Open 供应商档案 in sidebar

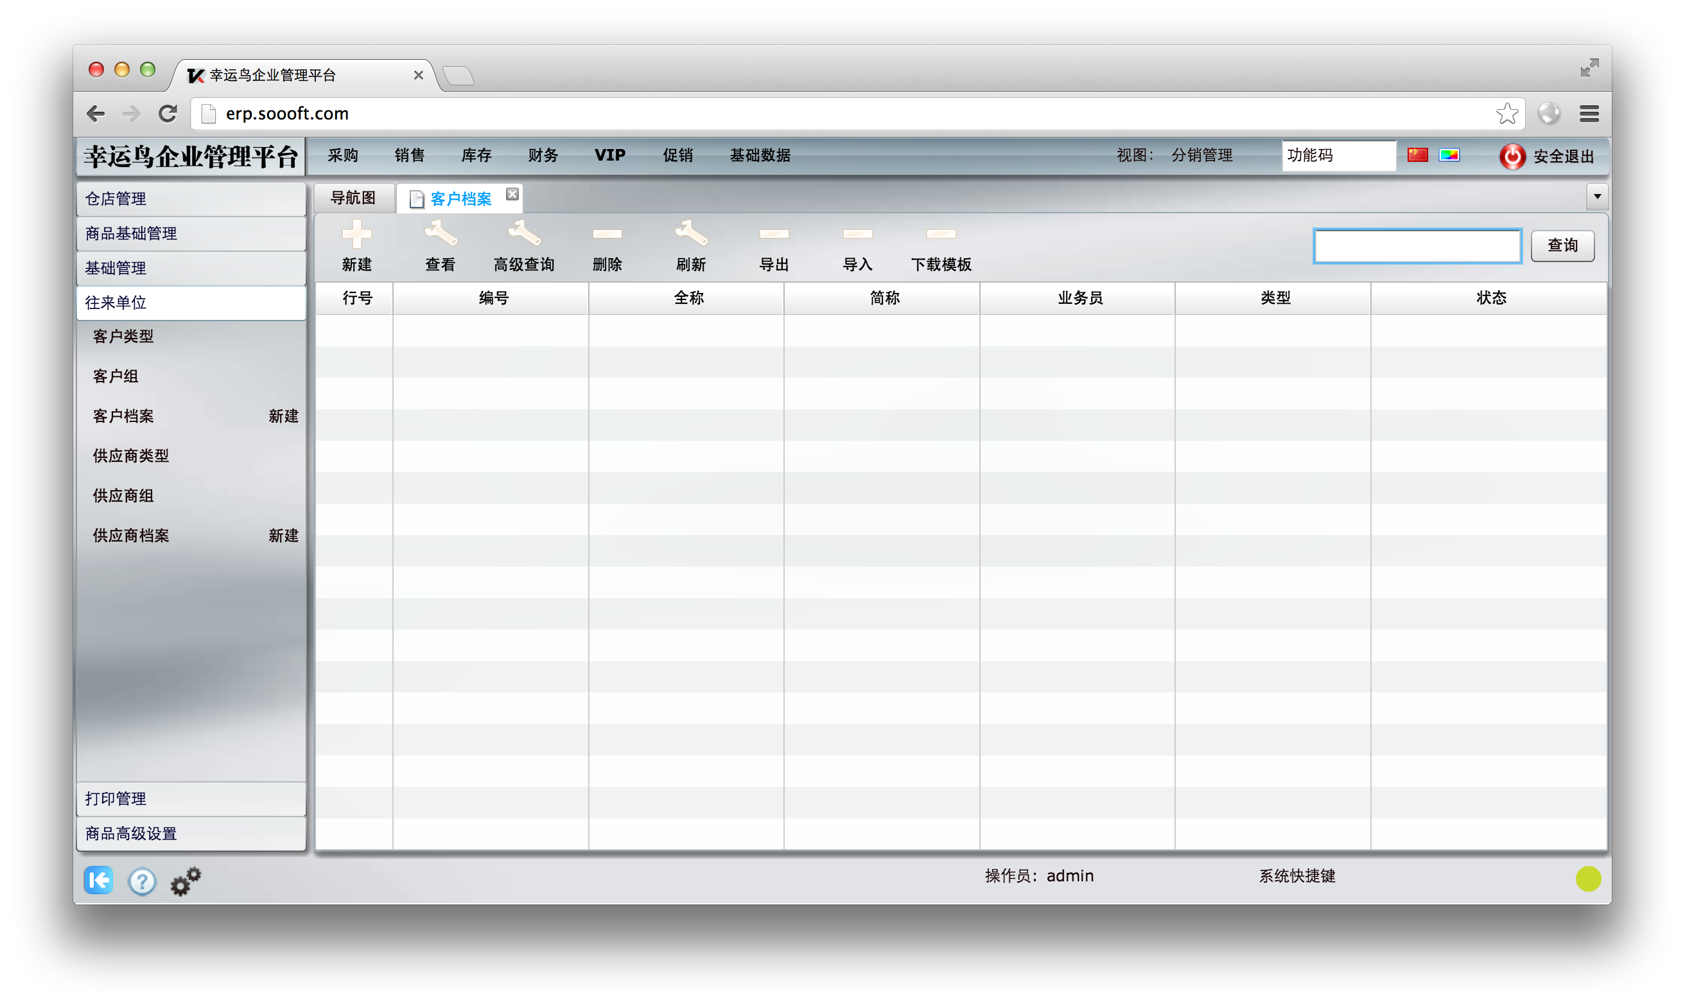(131, 536)
